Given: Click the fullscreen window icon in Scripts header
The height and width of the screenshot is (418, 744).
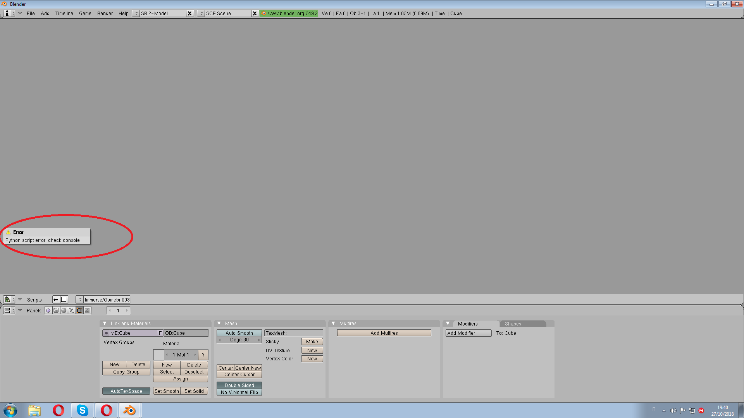Looking at the screenshot, I should [64, 300].
